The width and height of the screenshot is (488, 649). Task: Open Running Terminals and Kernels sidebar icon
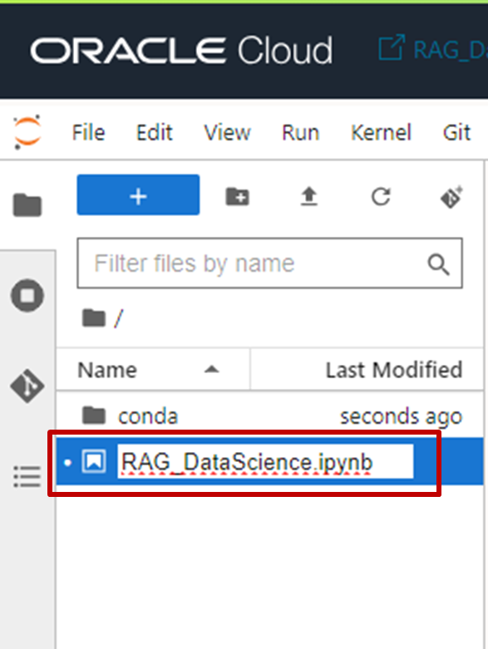27,296
